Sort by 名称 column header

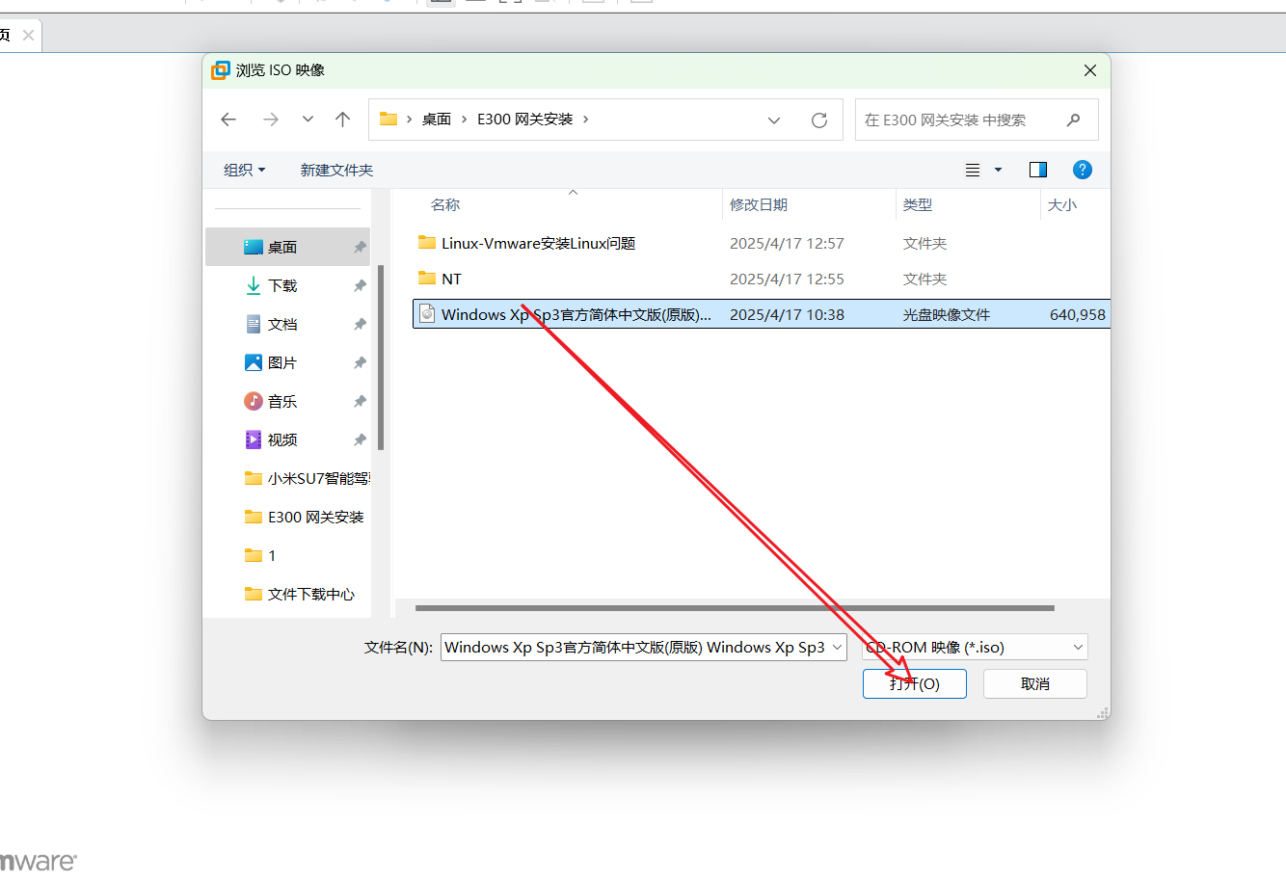click(445, 205)
